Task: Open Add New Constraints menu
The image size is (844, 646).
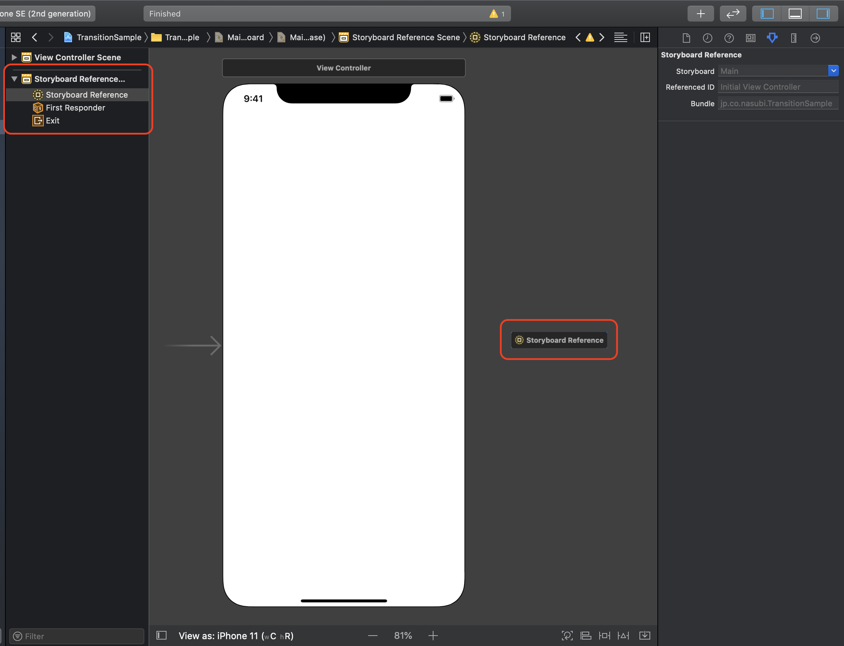Action: (x=604, y=636)
